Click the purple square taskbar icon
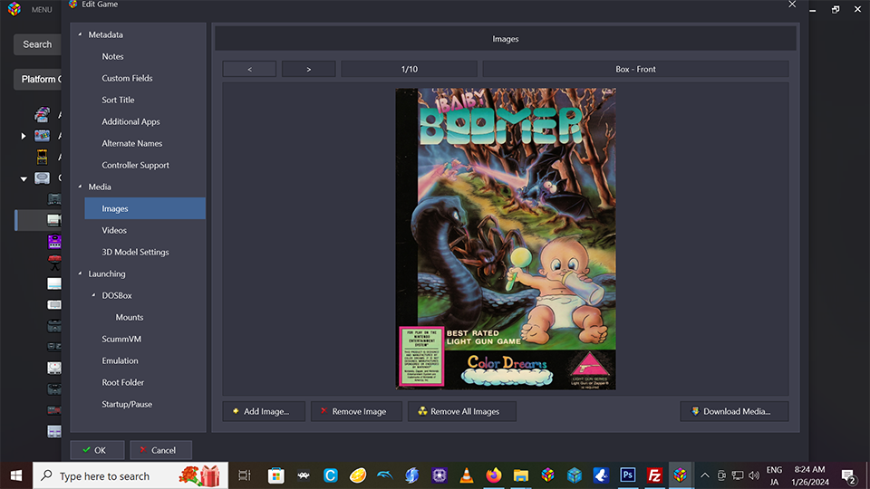870x489 pixels. 439,475
